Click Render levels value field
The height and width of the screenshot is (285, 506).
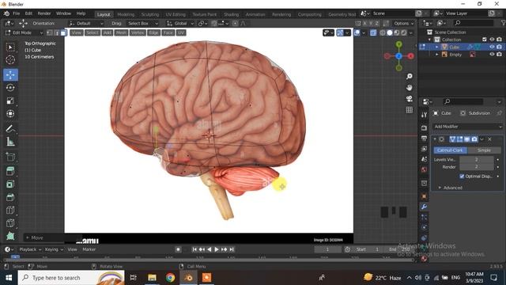[477, 167]
